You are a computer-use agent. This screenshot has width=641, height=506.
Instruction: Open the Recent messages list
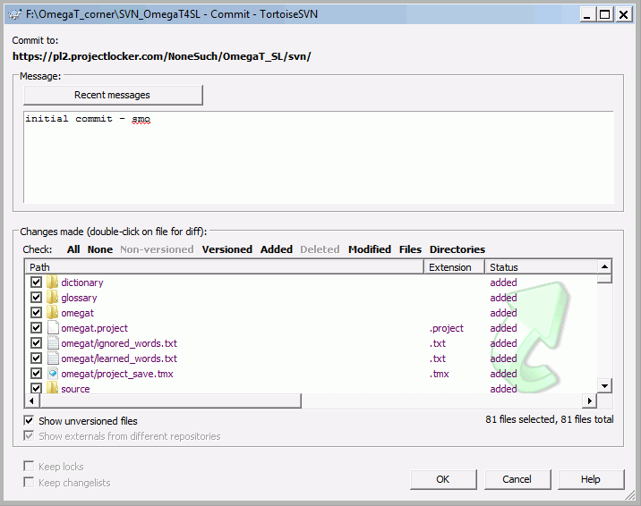click(x=113, y=95)
